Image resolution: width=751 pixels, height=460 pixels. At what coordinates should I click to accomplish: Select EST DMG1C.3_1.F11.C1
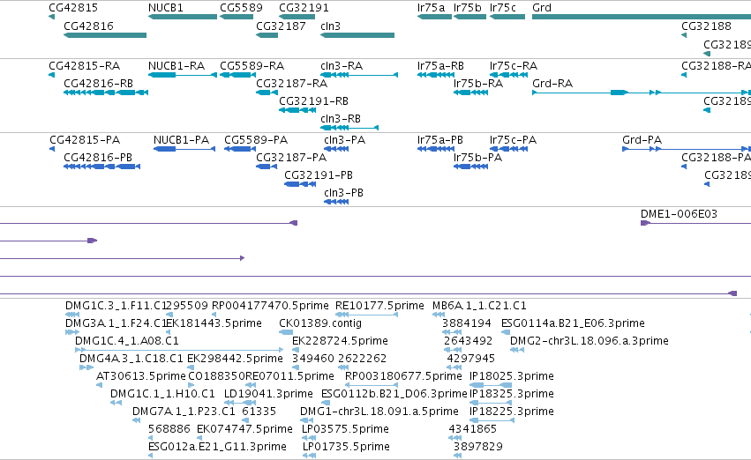click(x=116, y=306)
